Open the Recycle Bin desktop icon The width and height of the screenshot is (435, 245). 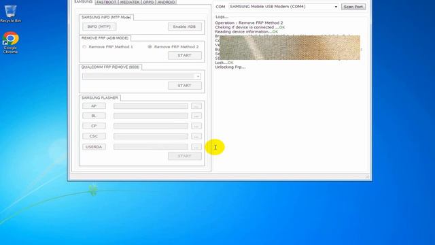11,14
